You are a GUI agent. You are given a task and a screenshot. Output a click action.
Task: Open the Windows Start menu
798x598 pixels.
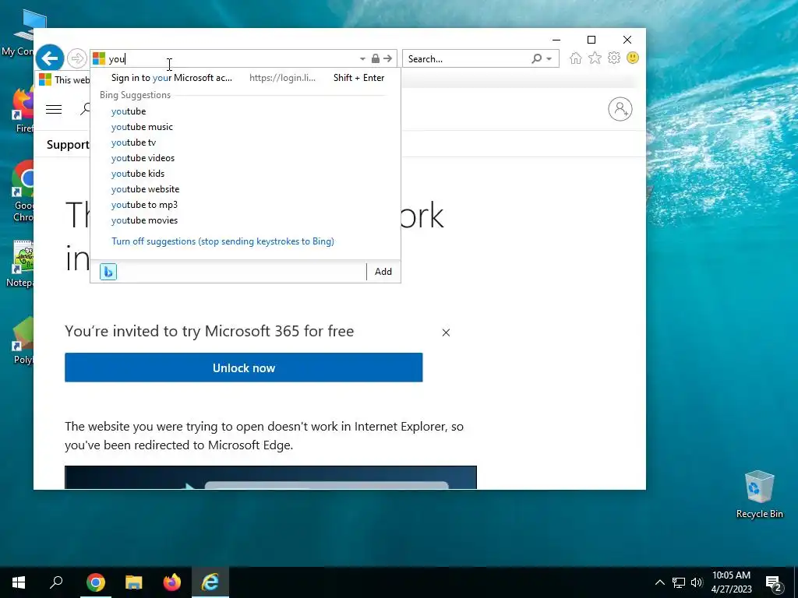point(19,582)
